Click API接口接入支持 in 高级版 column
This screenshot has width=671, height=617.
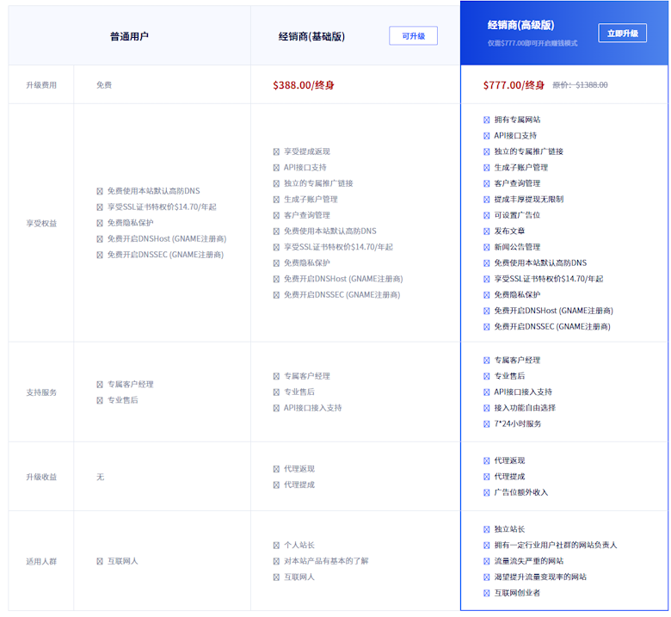point(523,392)
